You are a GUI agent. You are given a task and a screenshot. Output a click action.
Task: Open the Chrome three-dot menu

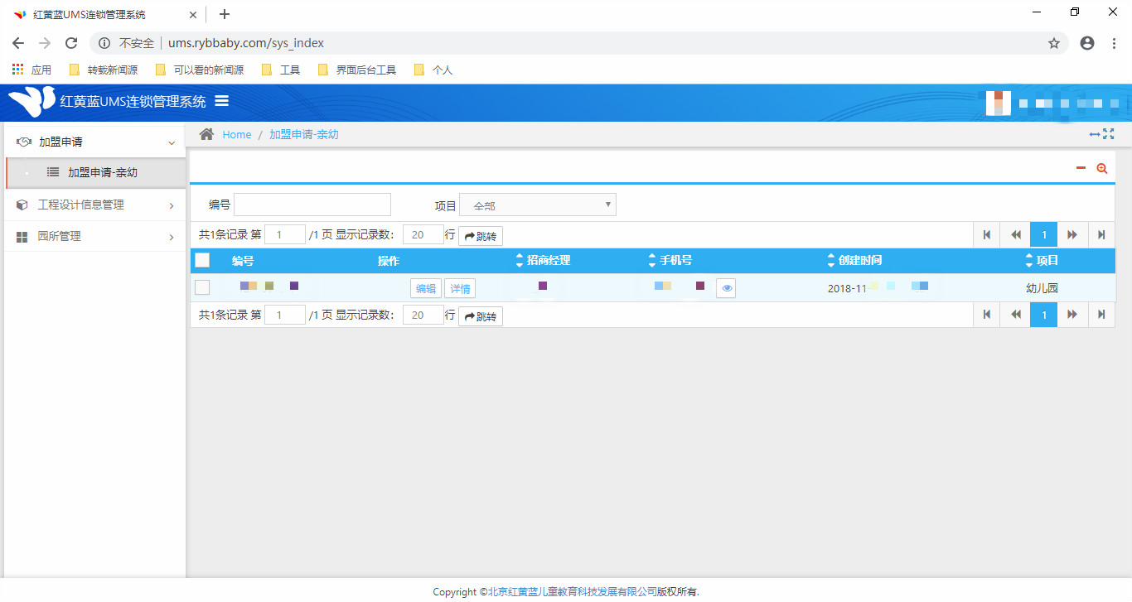[1114, 43]
